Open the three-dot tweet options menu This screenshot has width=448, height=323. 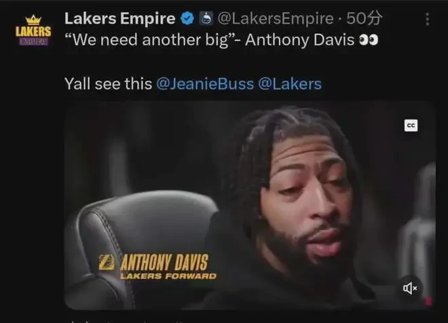[428, 19]
